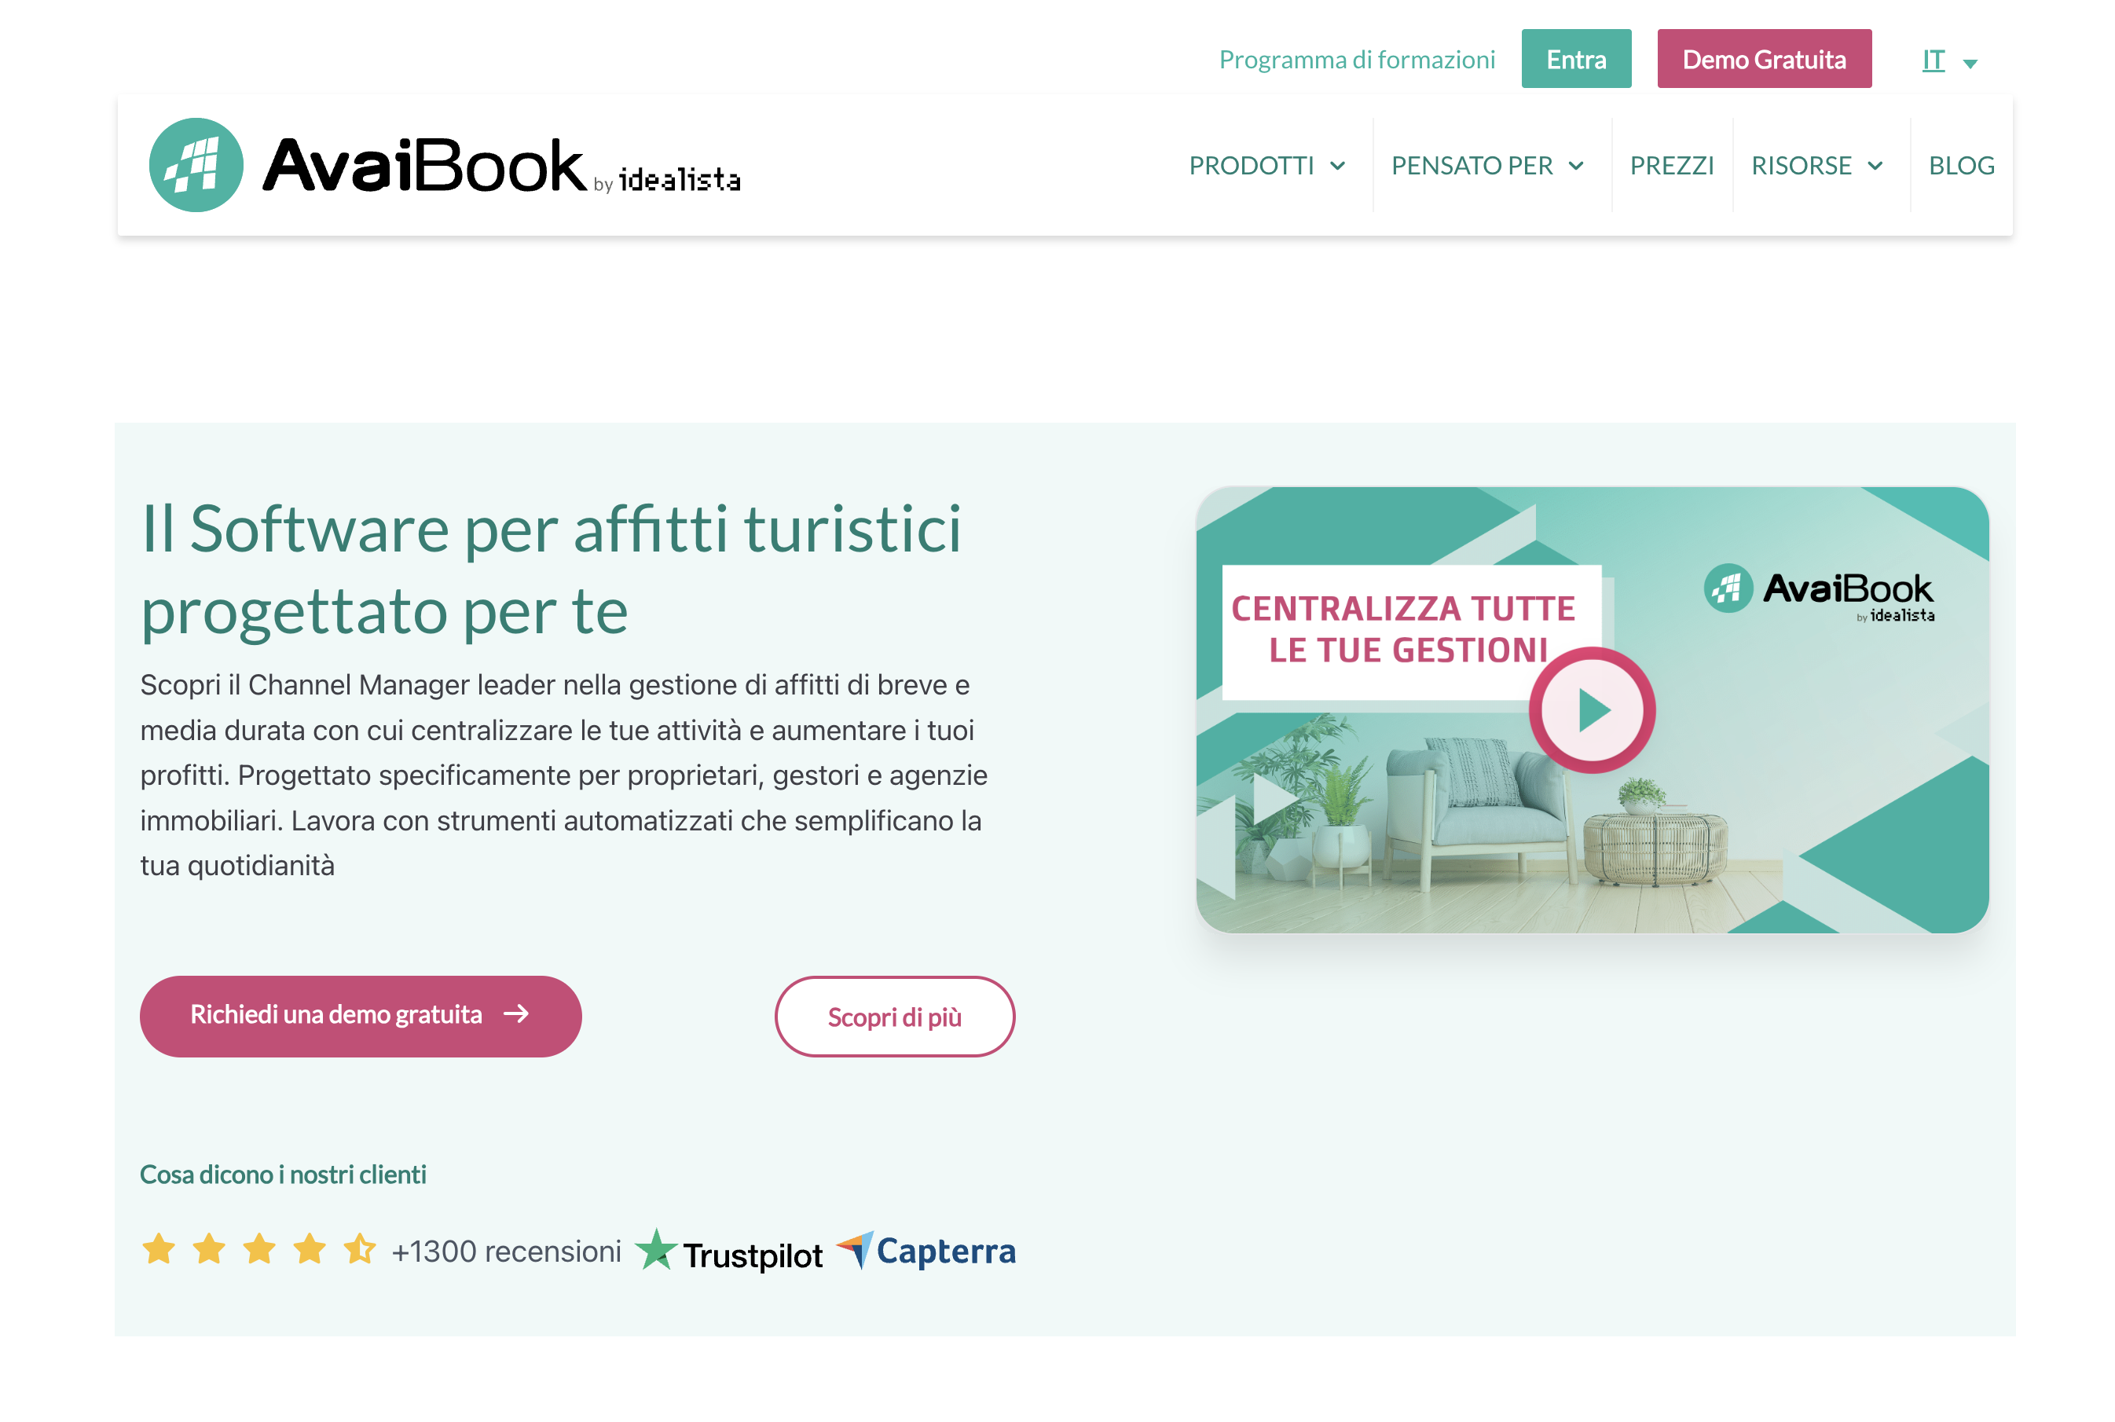Go to the PREZZI page
2115x1422 pixels.
pyautogui.click(x=1672, y=166)
